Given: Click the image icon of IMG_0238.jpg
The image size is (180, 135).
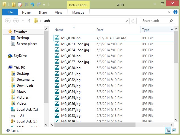Looking at the screenshot, I should (x=57, y=115).
